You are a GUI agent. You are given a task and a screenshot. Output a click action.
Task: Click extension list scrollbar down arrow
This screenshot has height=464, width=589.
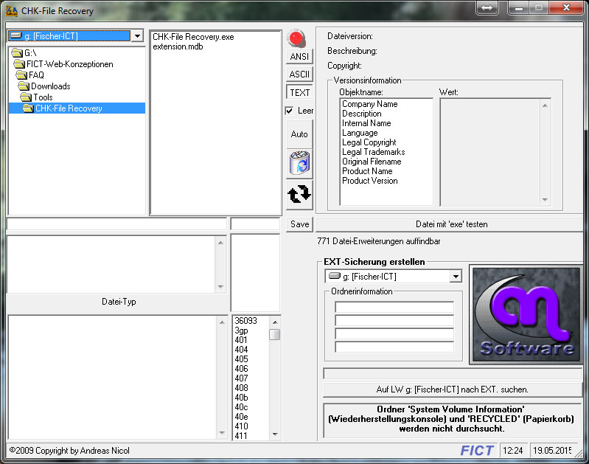click(x=275, y=434)
